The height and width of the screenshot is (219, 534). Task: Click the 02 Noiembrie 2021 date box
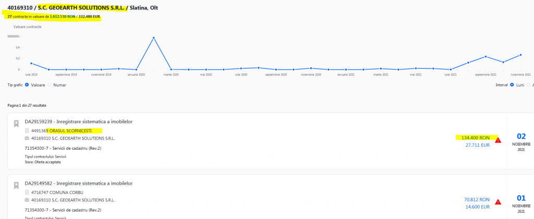point(521,141)
